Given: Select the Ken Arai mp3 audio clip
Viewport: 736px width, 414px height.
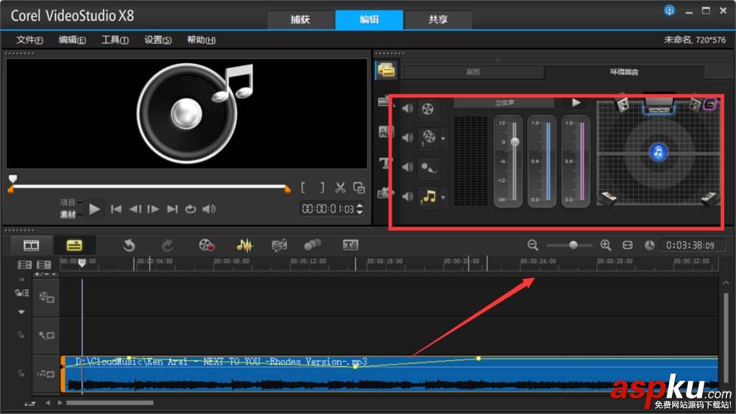Looking at the screenshot, I should click(389, 374).
